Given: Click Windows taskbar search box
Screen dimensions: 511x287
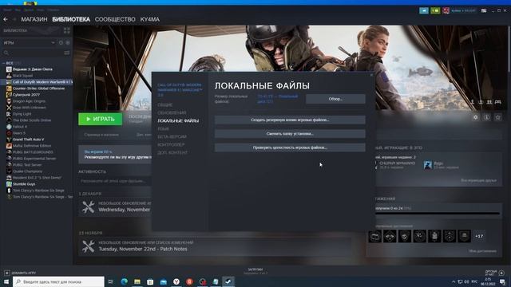Looking at the screenshot, I should tap(58, 281).
